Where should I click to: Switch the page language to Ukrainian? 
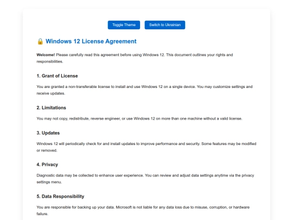coord(165,25)
